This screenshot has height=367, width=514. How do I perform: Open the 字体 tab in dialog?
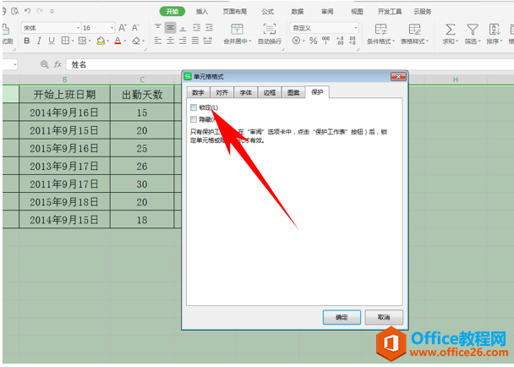tap(246, 93)
